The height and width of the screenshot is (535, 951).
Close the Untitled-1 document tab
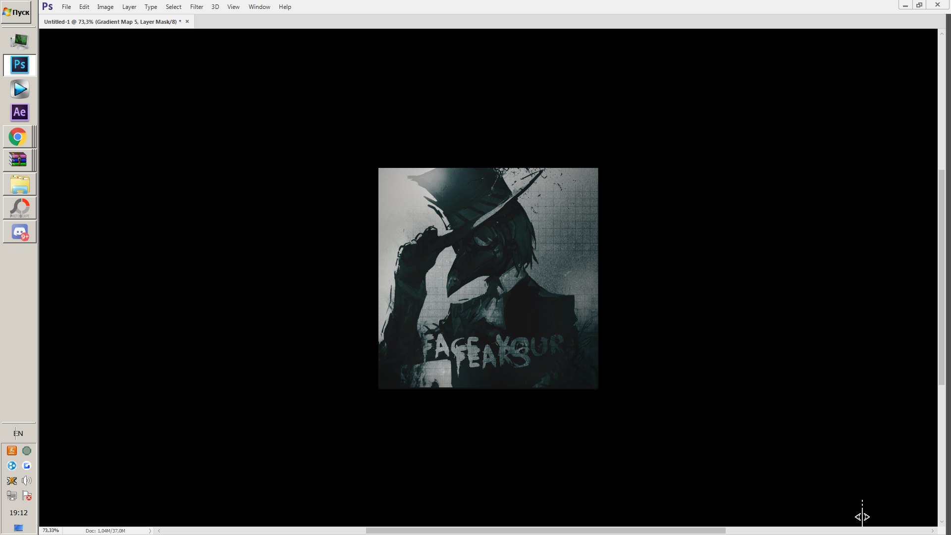187,21
